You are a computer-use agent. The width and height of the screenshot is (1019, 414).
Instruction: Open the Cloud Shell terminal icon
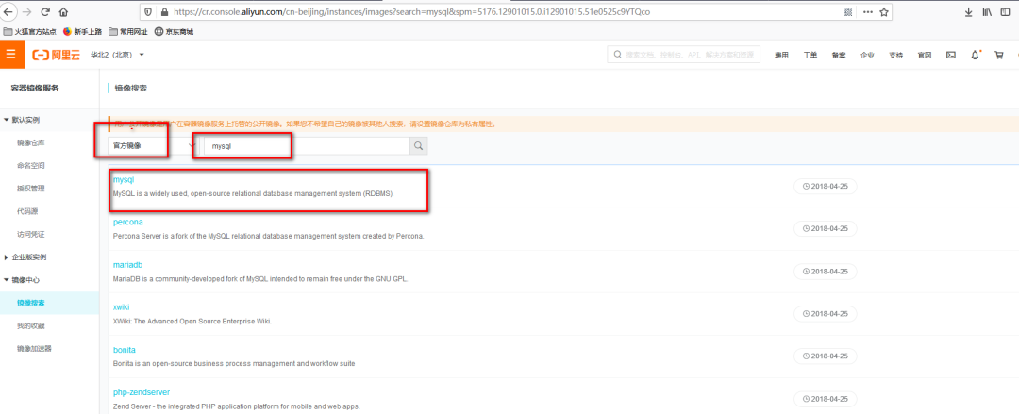pos(951,56)
